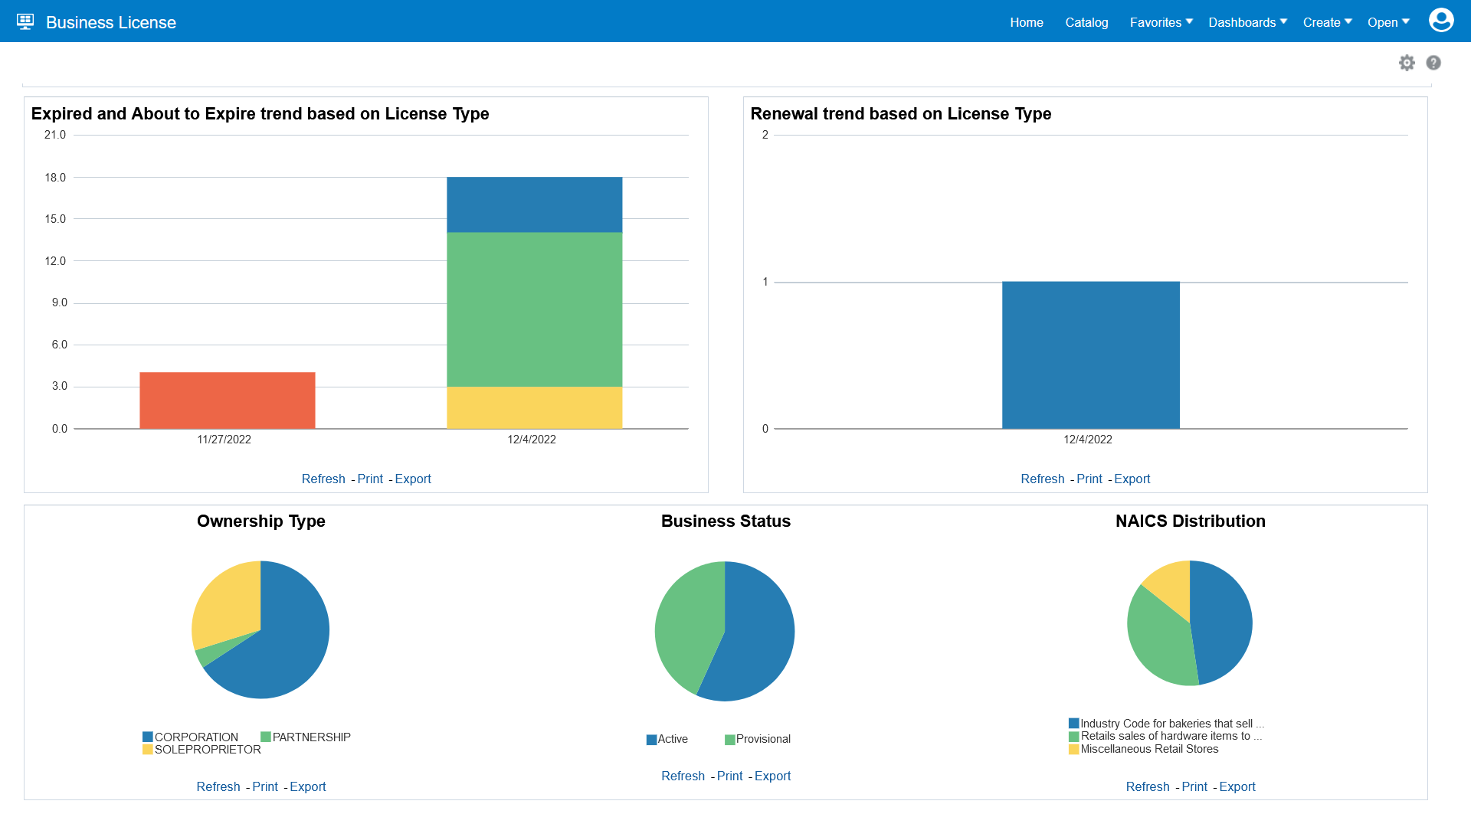
Task: Refresh the Business Status chart
Action: tap(683, 776)
